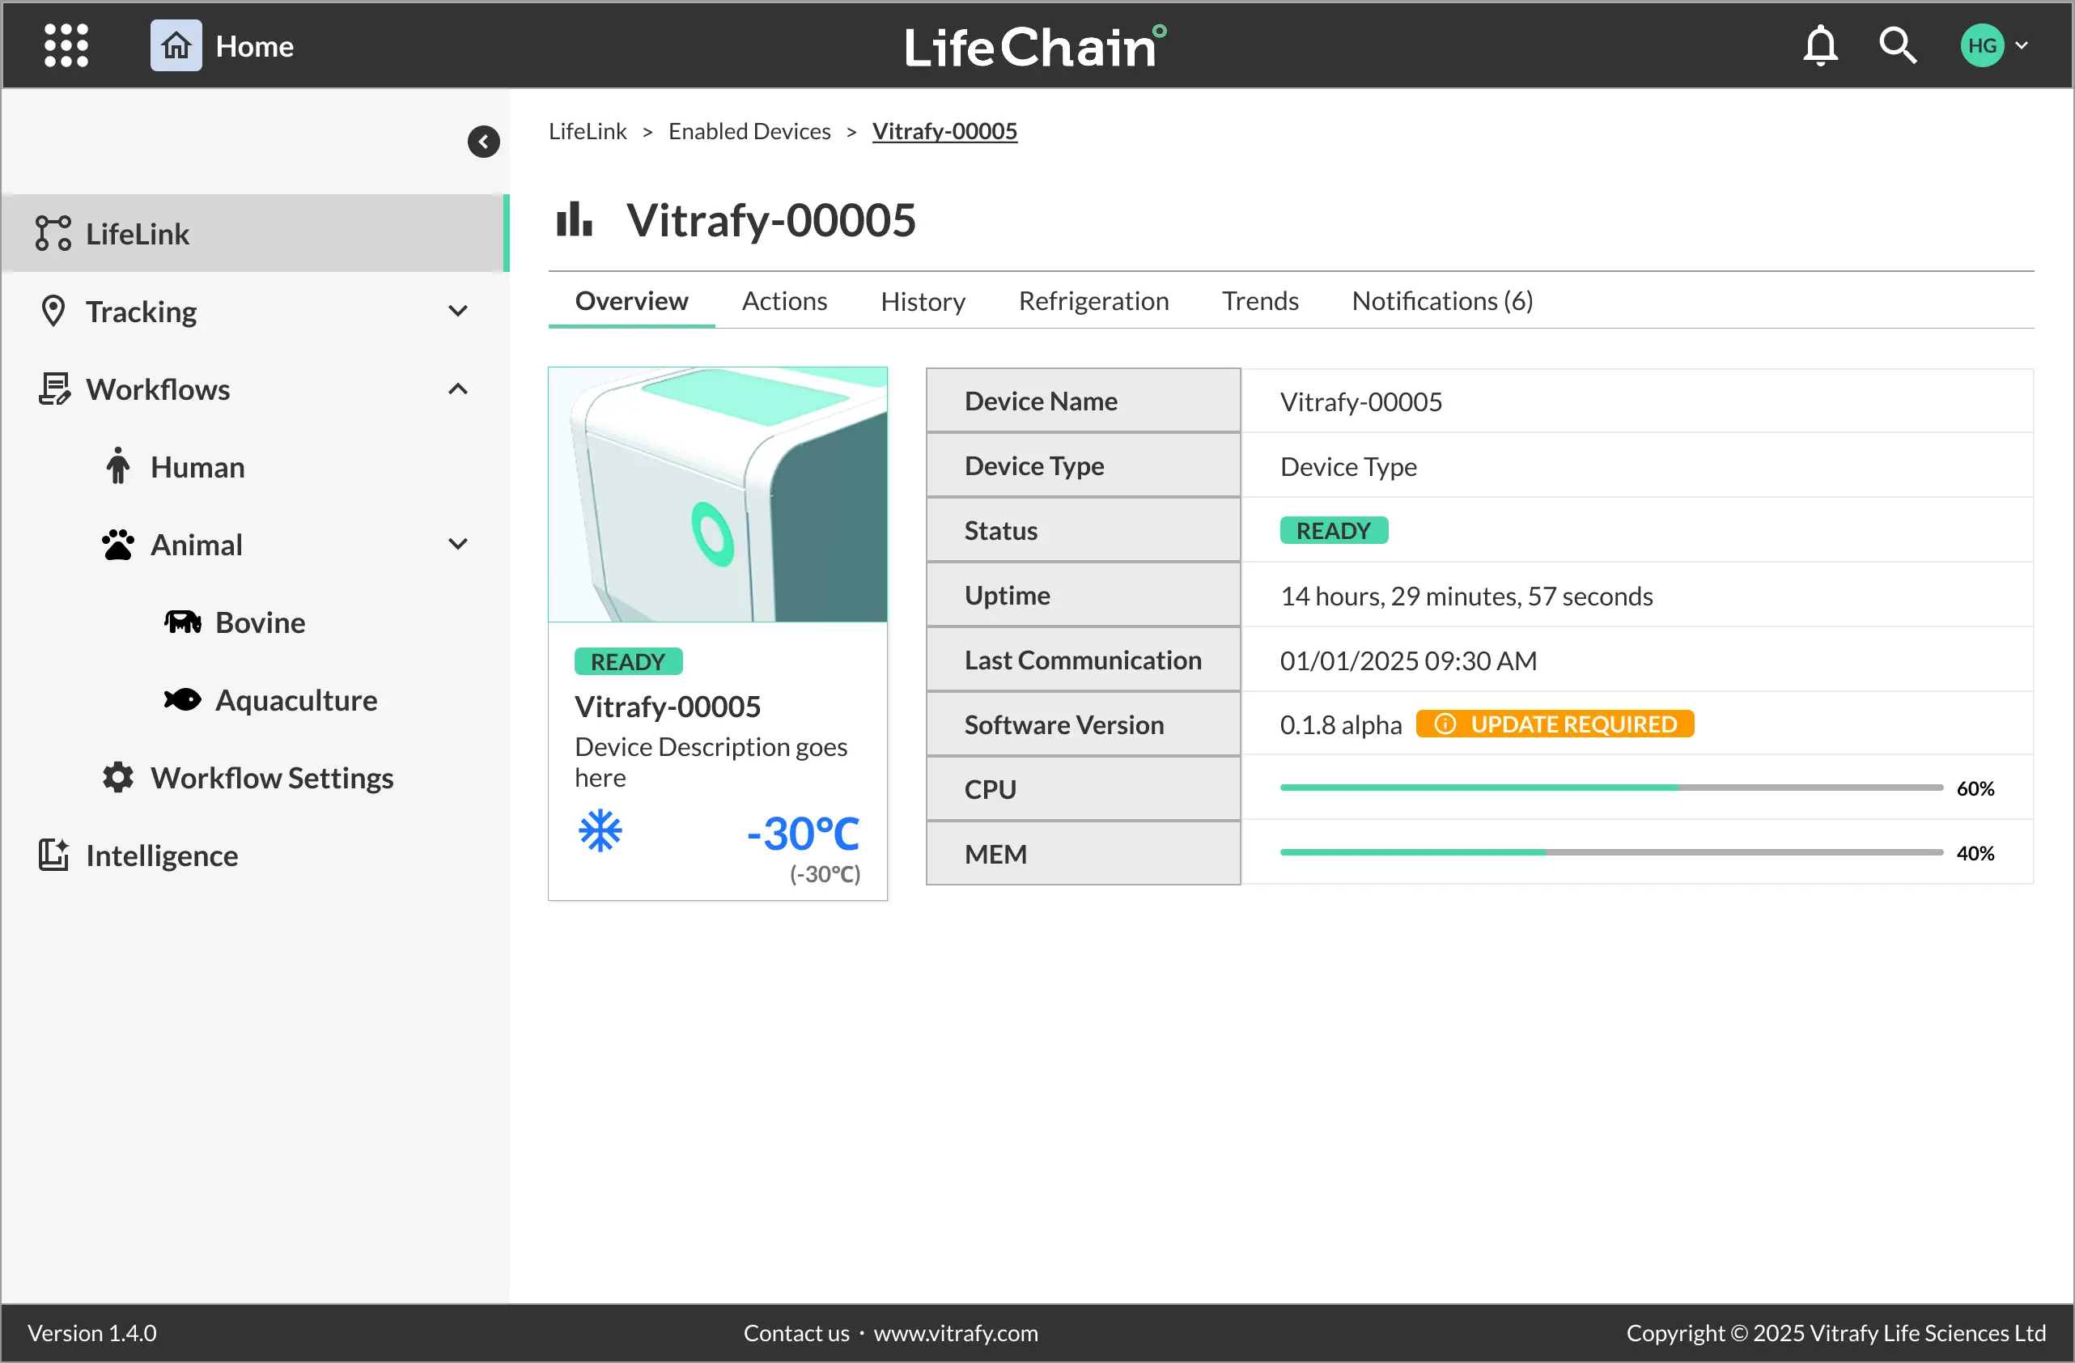Open notifications bell icon

pos(1819,45)
